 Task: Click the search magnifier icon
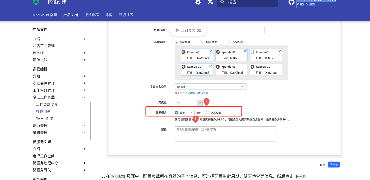click(222, 2)
